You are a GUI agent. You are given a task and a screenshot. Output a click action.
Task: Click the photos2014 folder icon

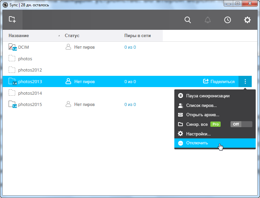pyautogui.click(x=12, y=93)
